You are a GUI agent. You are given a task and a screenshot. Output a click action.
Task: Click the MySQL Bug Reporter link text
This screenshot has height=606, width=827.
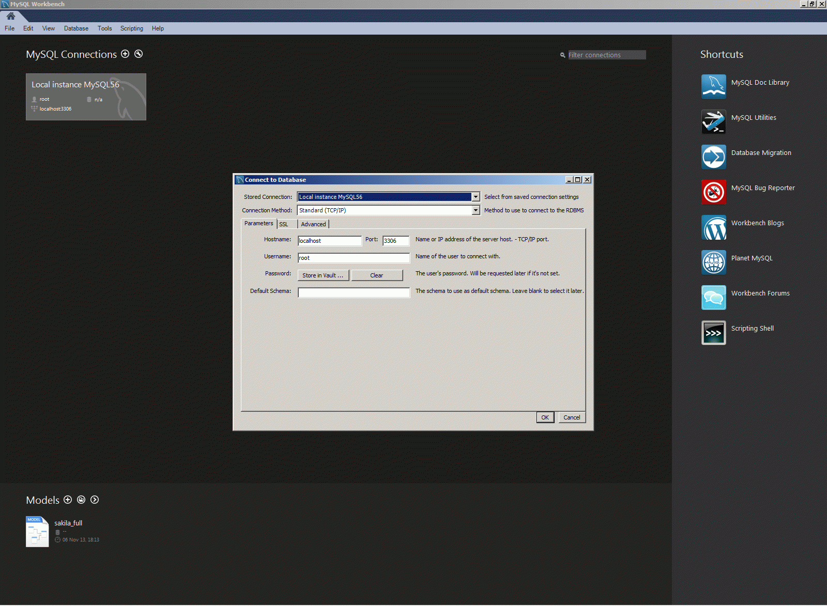[763, 188]
